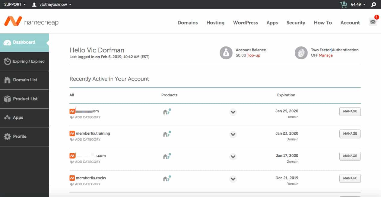Expand the memberfix.rocks row chevron

(x=233, y=179)
